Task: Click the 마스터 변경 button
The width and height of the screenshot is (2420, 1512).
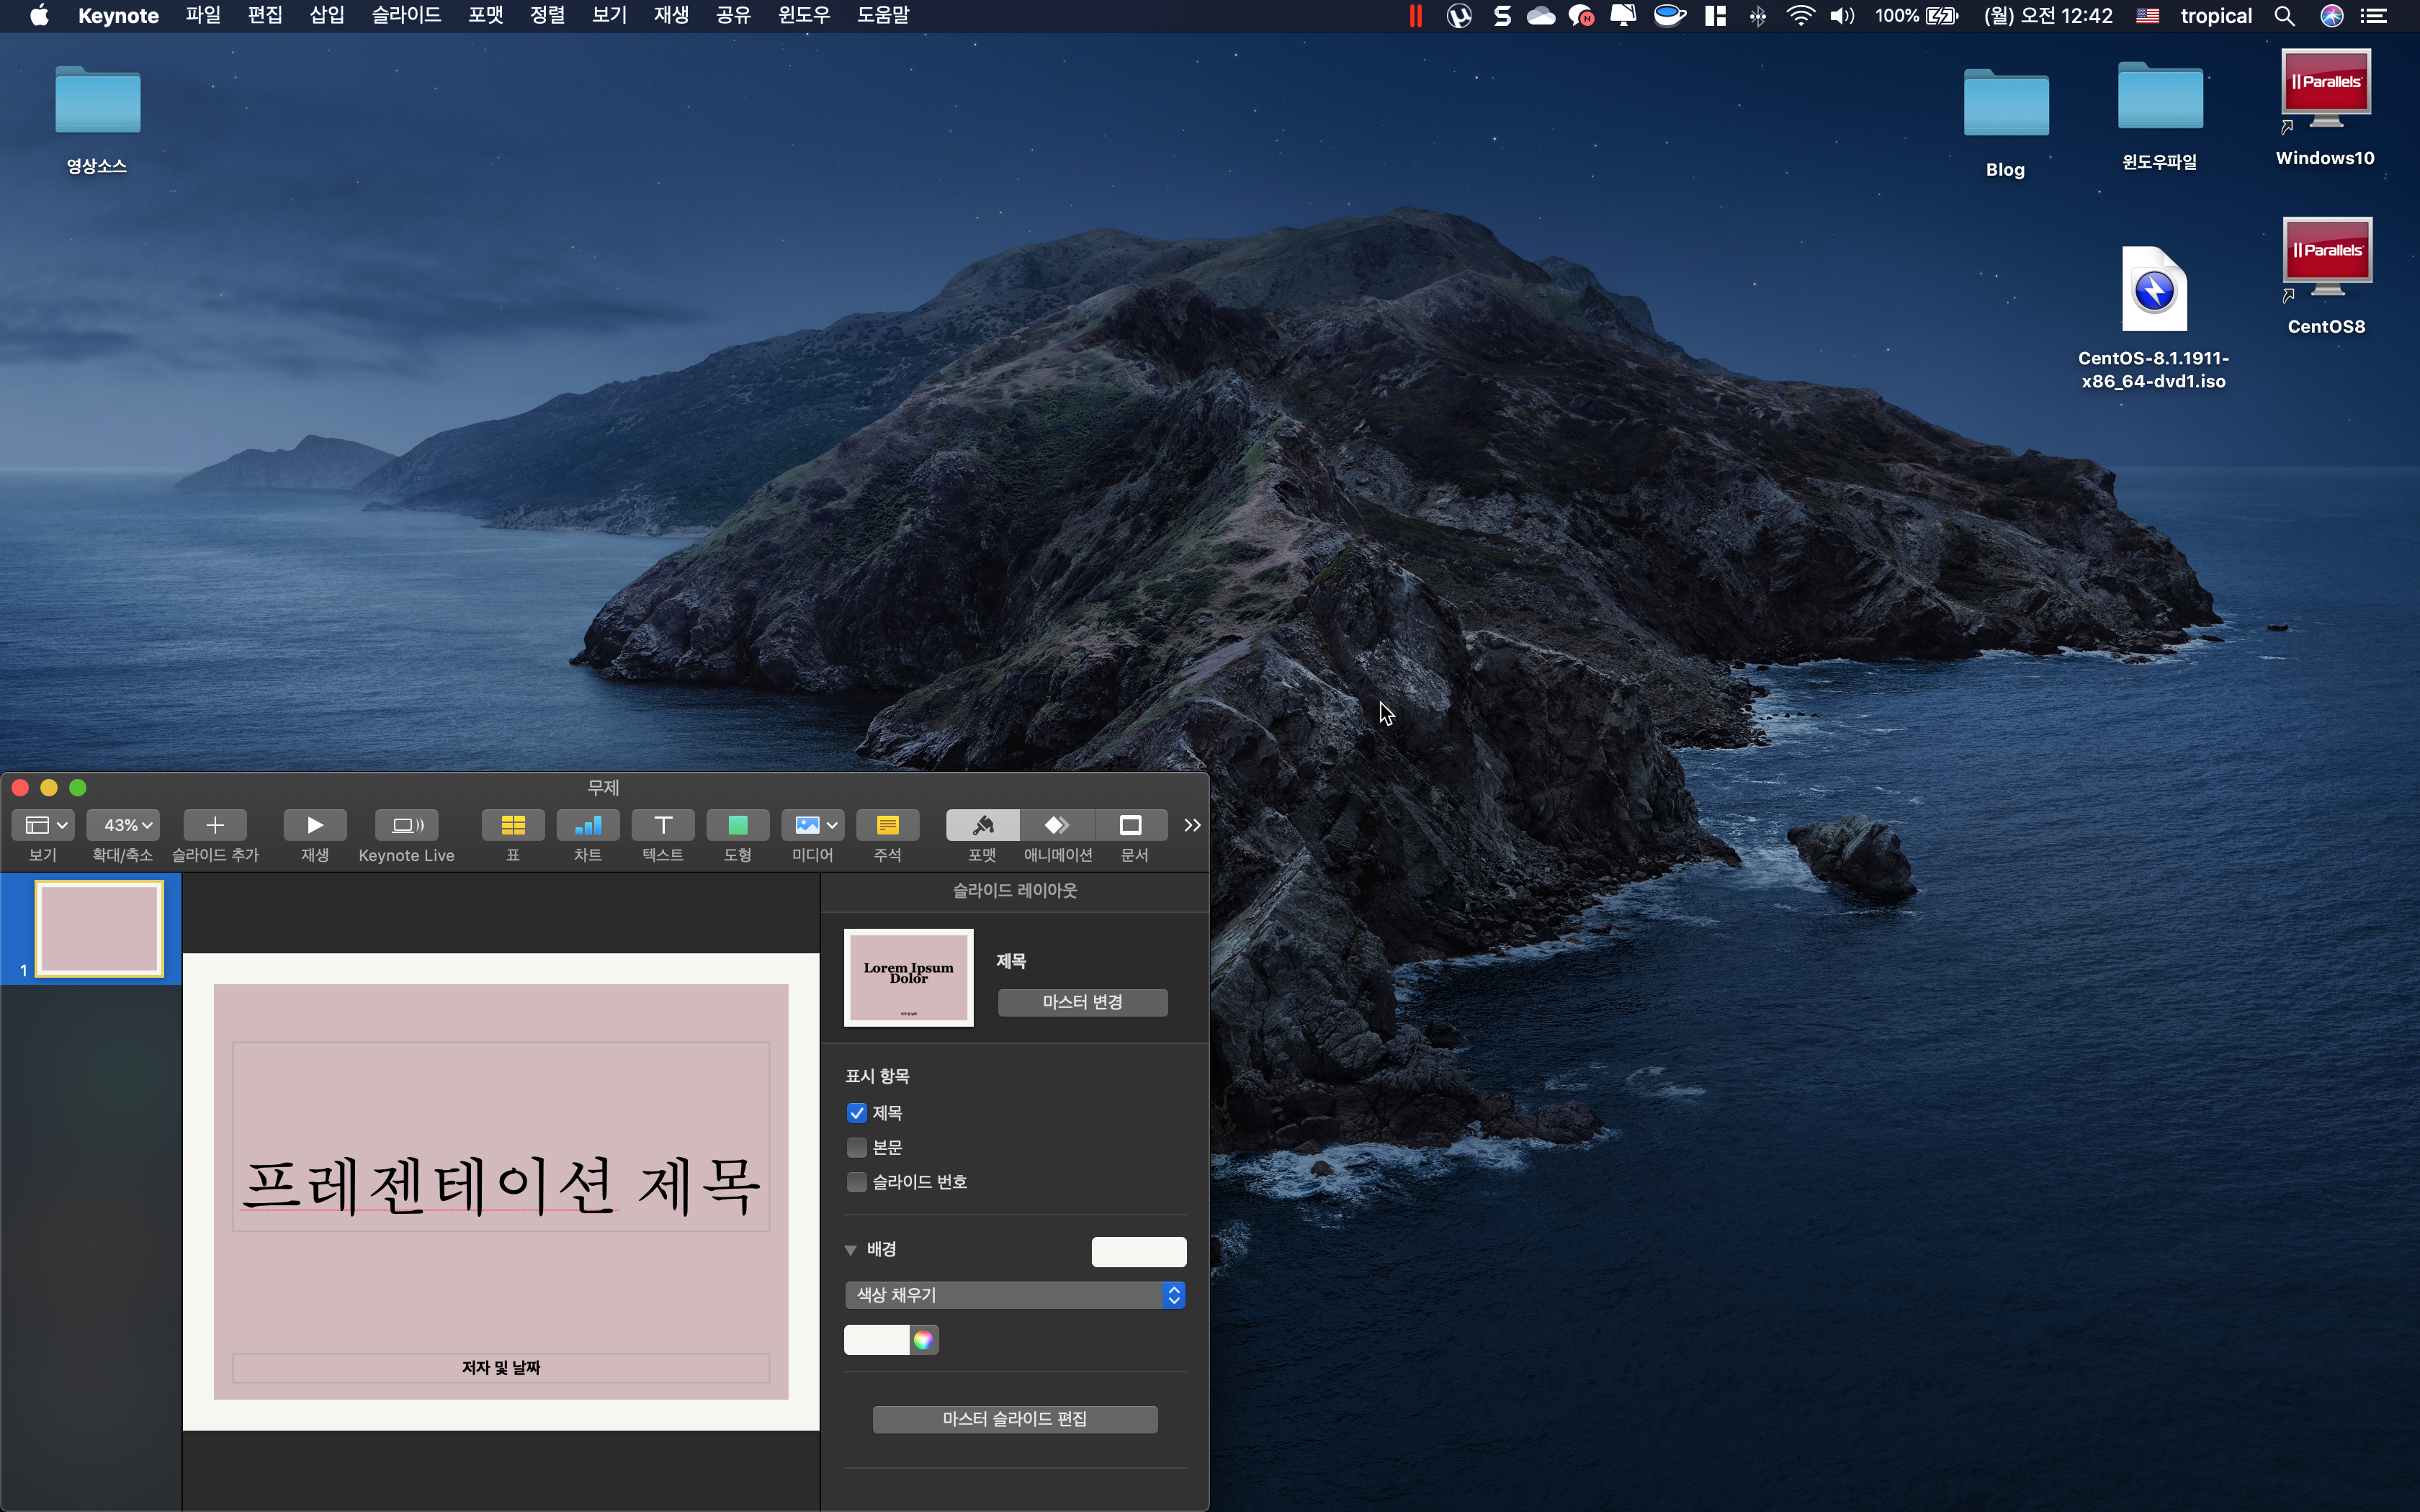Action: [1082, 1002]
